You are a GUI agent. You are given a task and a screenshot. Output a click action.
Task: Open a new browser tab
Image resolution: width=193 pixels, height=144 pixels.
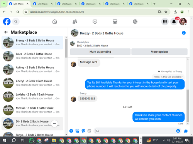point(154,4)
